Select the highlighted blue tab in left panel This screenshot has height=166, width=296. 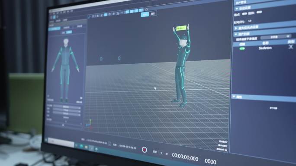55,29
